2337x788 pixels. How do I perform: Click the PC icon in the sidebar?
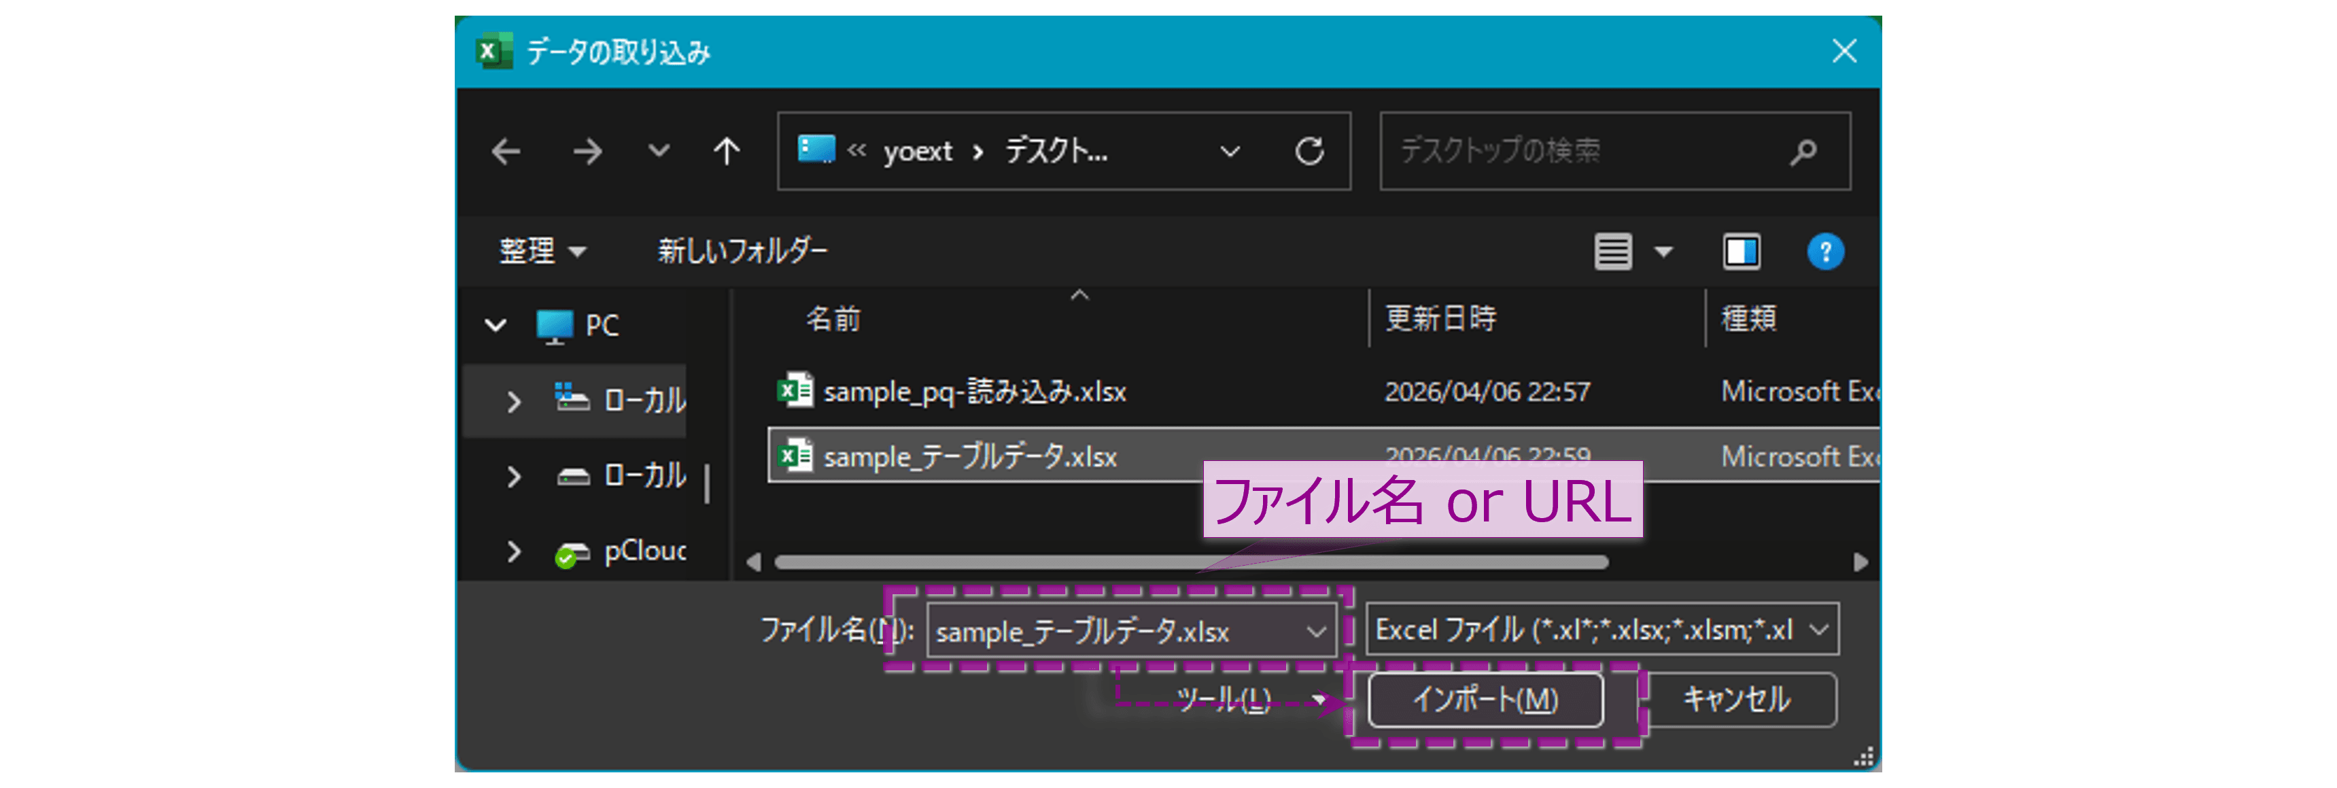pos(555,324)
